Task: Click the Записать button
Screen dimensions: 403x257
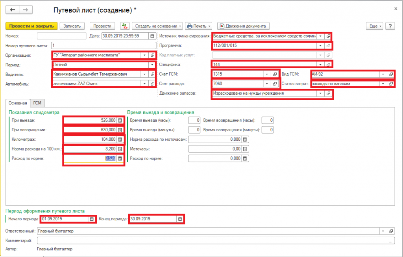Action: pos(72,26)
